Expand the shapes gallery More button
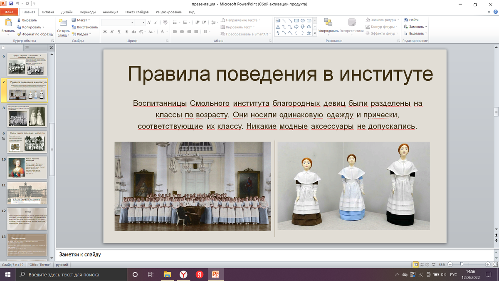499x281 pixels. [x=314, y=33]
